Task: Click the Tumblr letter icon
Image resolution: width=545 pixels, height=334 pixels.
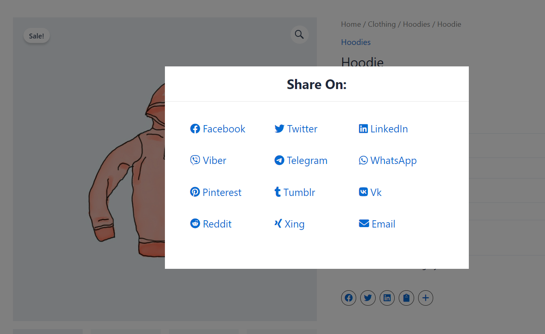Action: pos(278,192)
